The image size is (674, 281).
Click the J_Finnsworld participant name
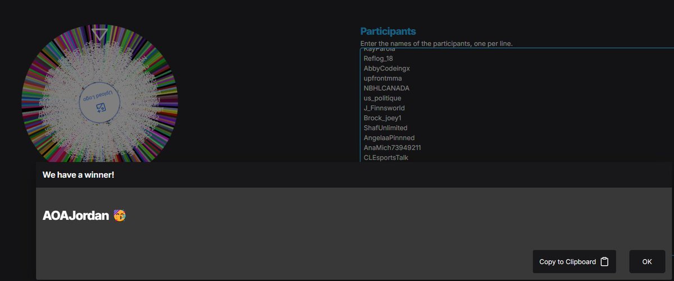(384, 108)
